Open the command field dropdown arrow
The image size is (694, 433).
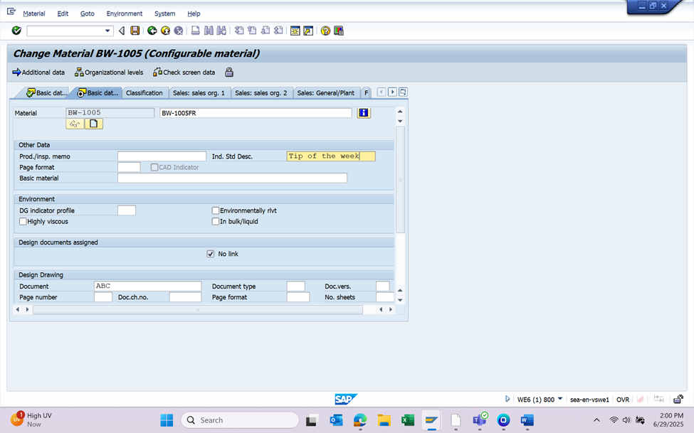(107, 31)
